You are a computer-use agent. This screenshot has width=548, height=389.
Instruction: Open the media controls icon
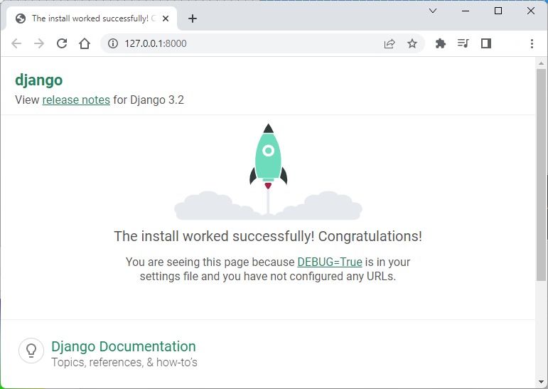click(463, 43)
